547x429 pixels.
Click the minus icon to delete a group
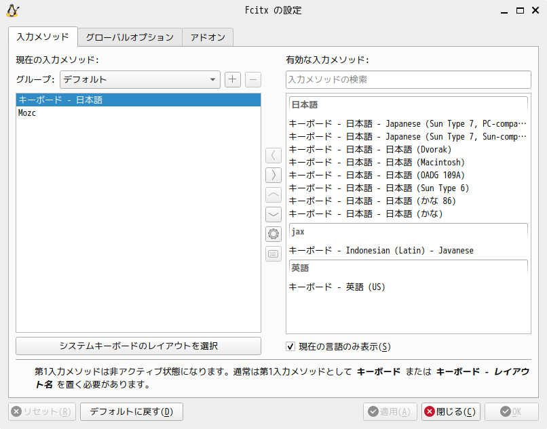click(252, 79)
